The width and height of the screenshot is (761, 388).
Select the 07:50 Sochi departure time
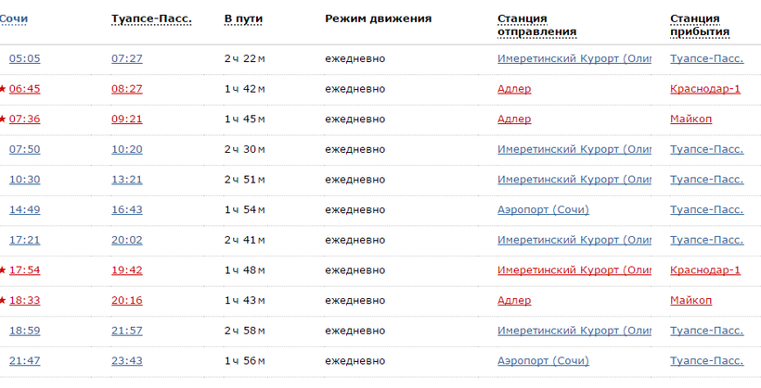click(x=24, y=149)
